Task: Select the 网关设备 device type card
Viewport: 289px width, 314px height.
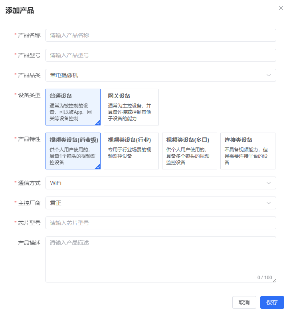Action: point(131,107)
